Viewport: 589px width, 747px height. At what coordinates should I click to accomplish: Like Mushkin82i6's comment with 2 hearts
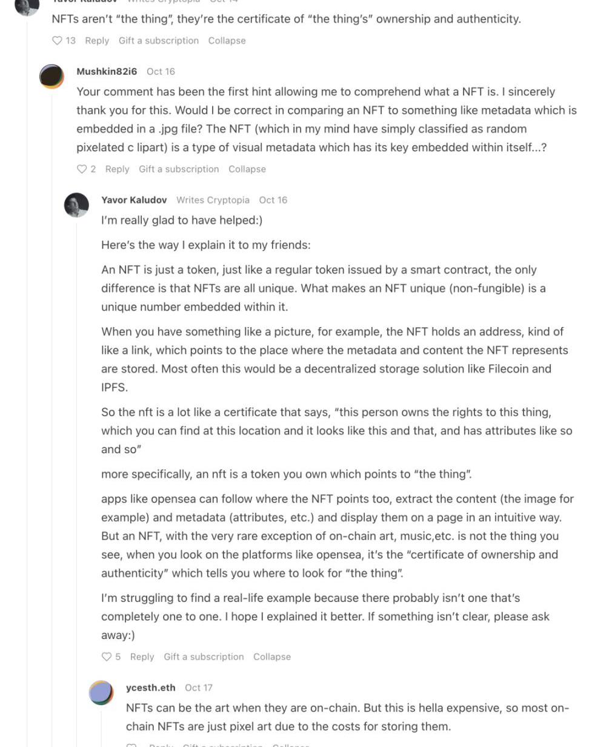pyautogui.click(x=82, y=169)
